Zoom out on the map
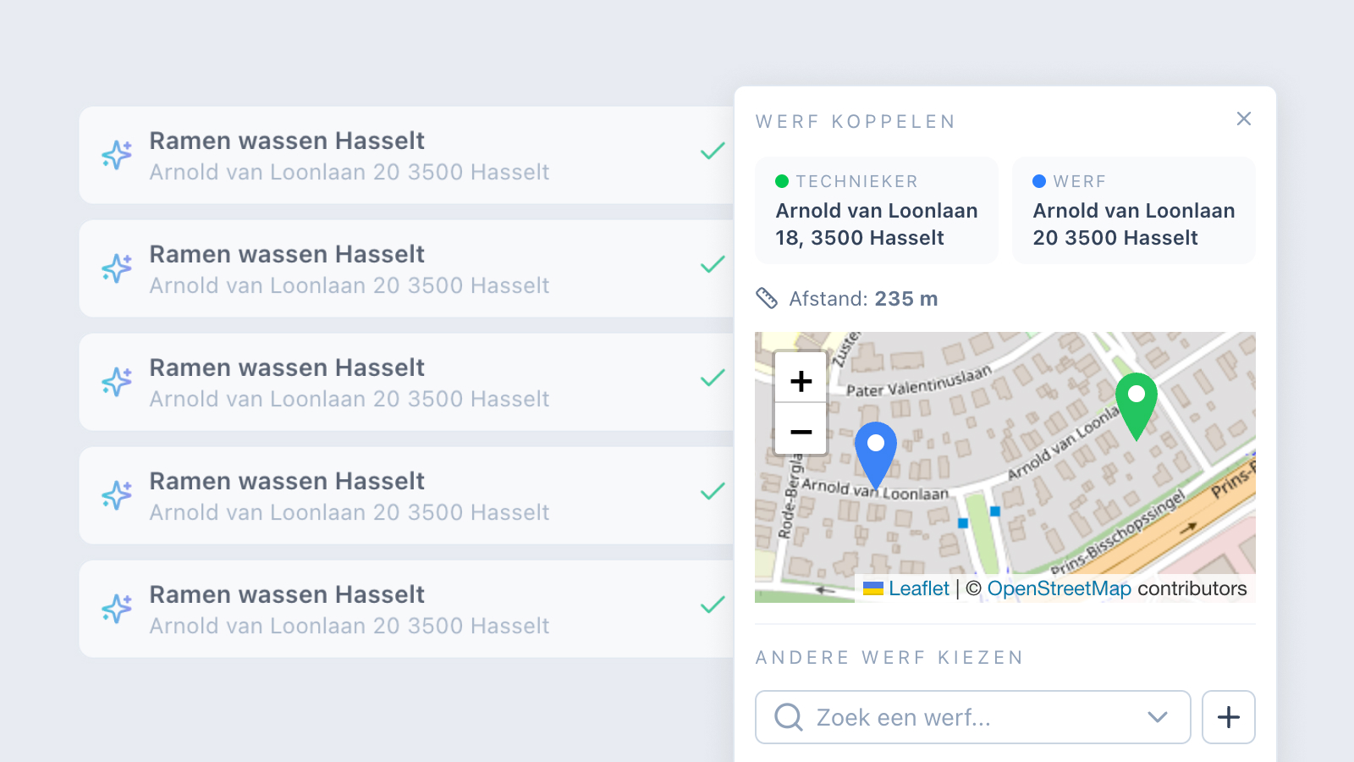Screen dimensions: 1354x762 point(801,431)
